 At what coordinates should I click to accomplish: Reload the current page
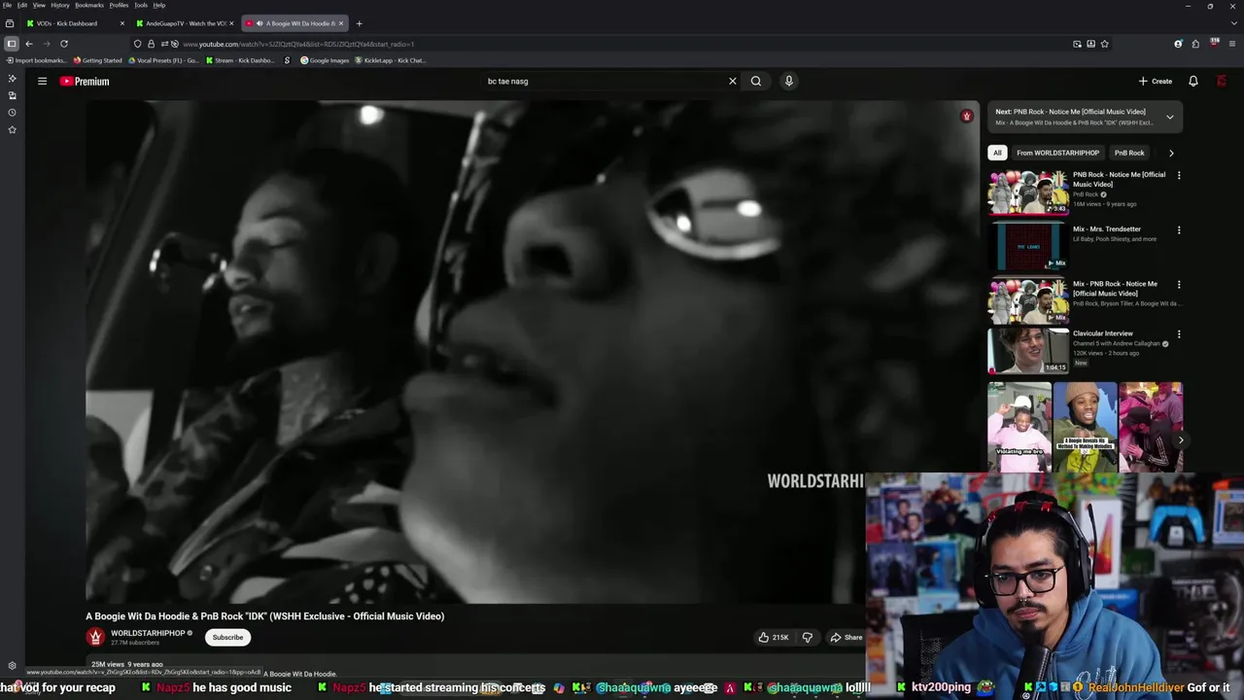[64, 44]
